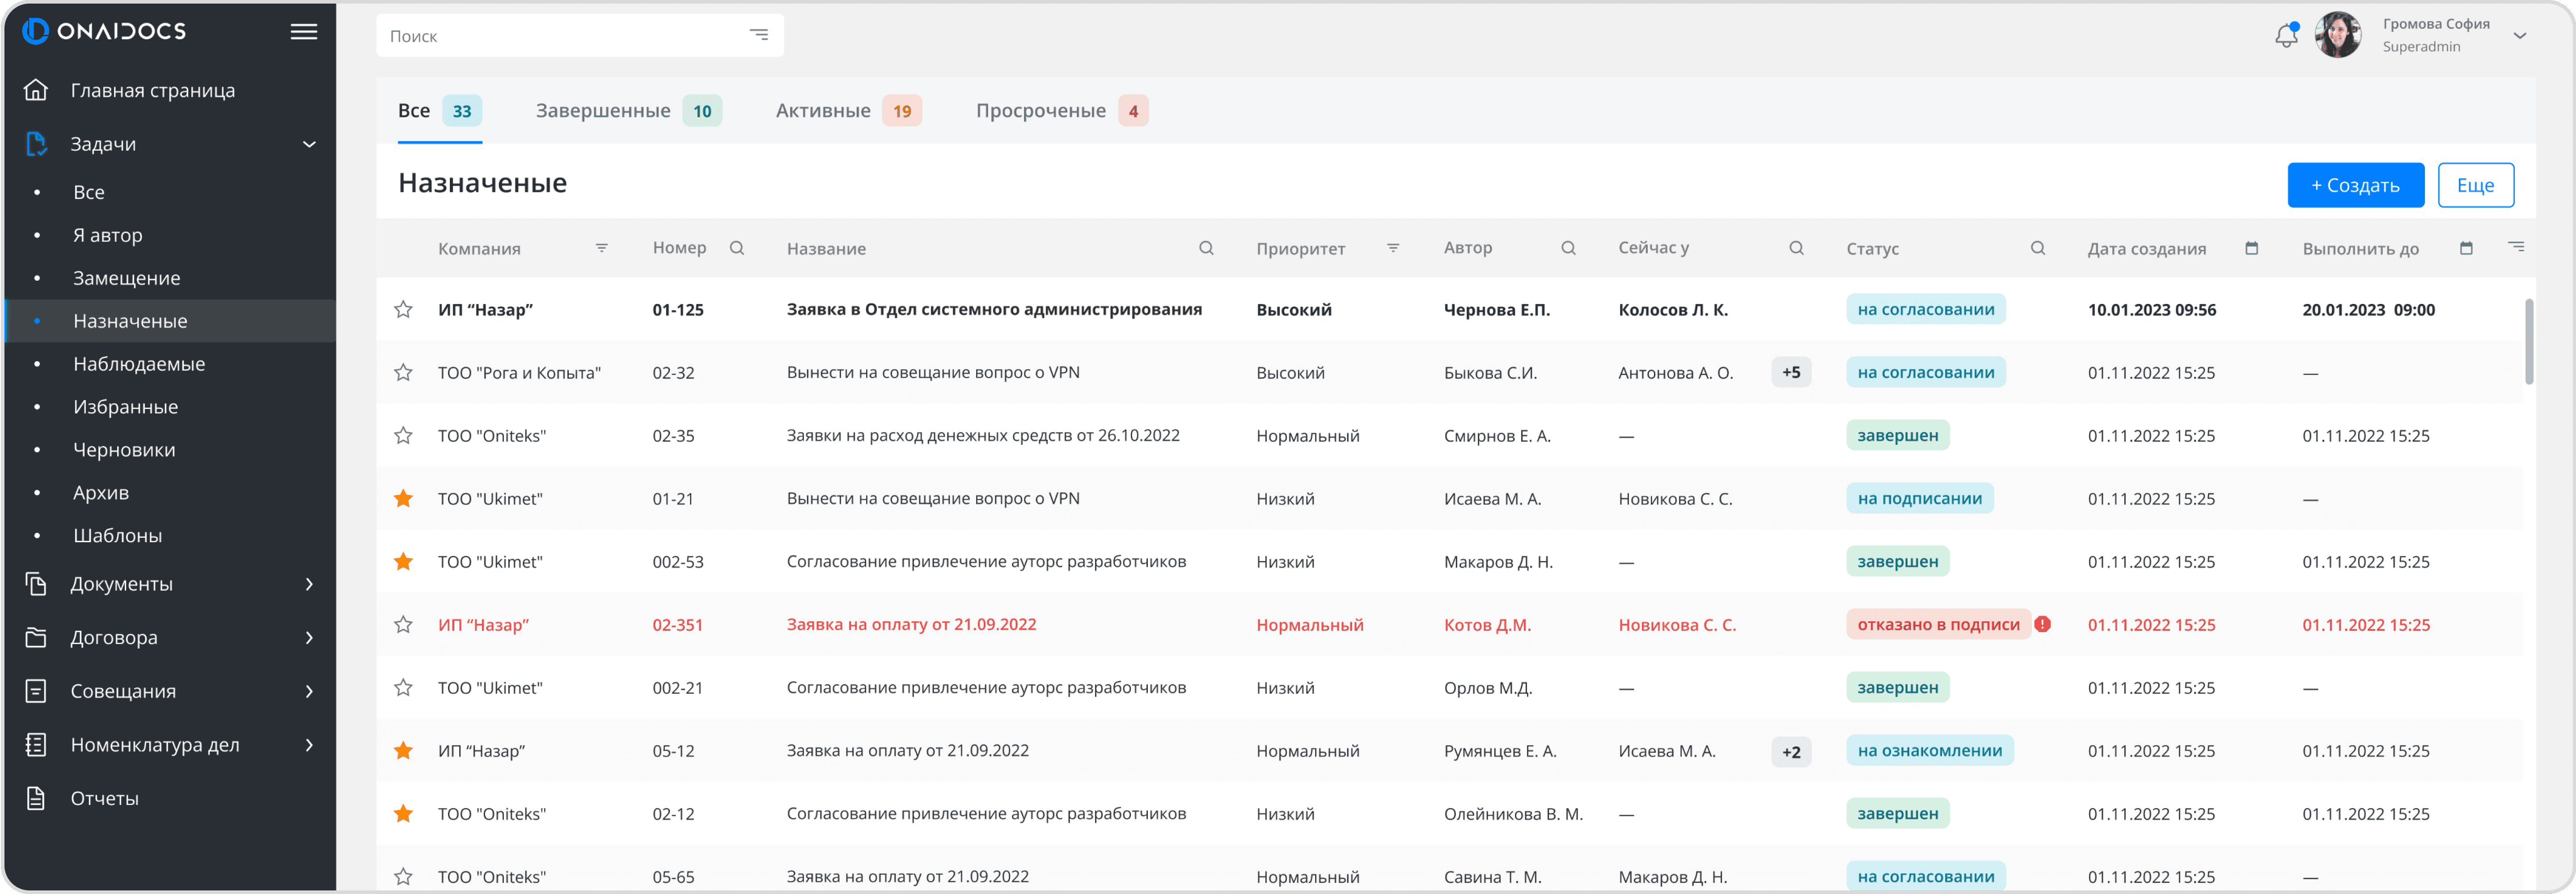Star the row 002-21 Ukimet
The width and height of the screenshot is (2576, 894).
(x=403, y=687)
